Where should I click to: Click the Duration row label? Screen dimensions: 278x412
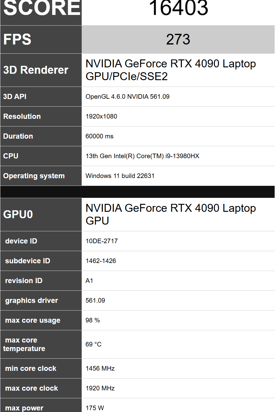coord(18,136)
